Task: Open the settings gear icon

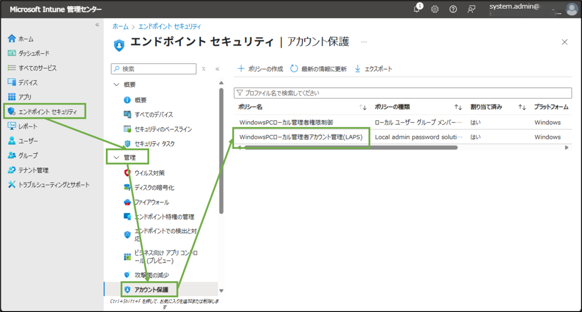Action: (x=435, y=9)
